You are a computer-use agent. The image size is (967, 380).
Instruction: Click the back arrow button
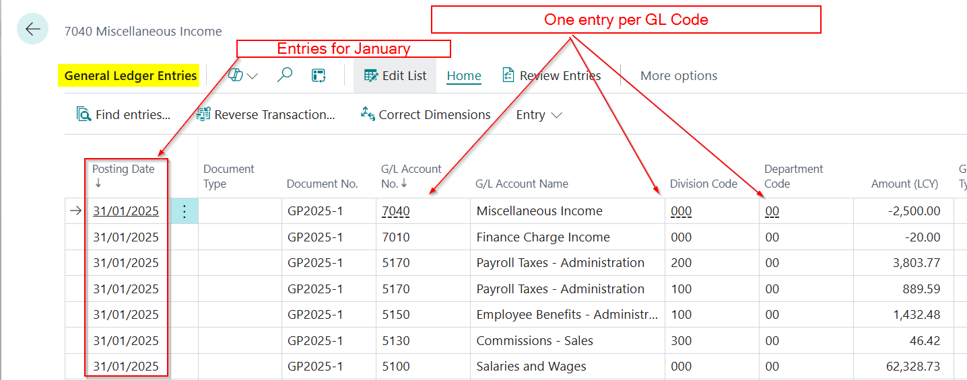(32, 29)
